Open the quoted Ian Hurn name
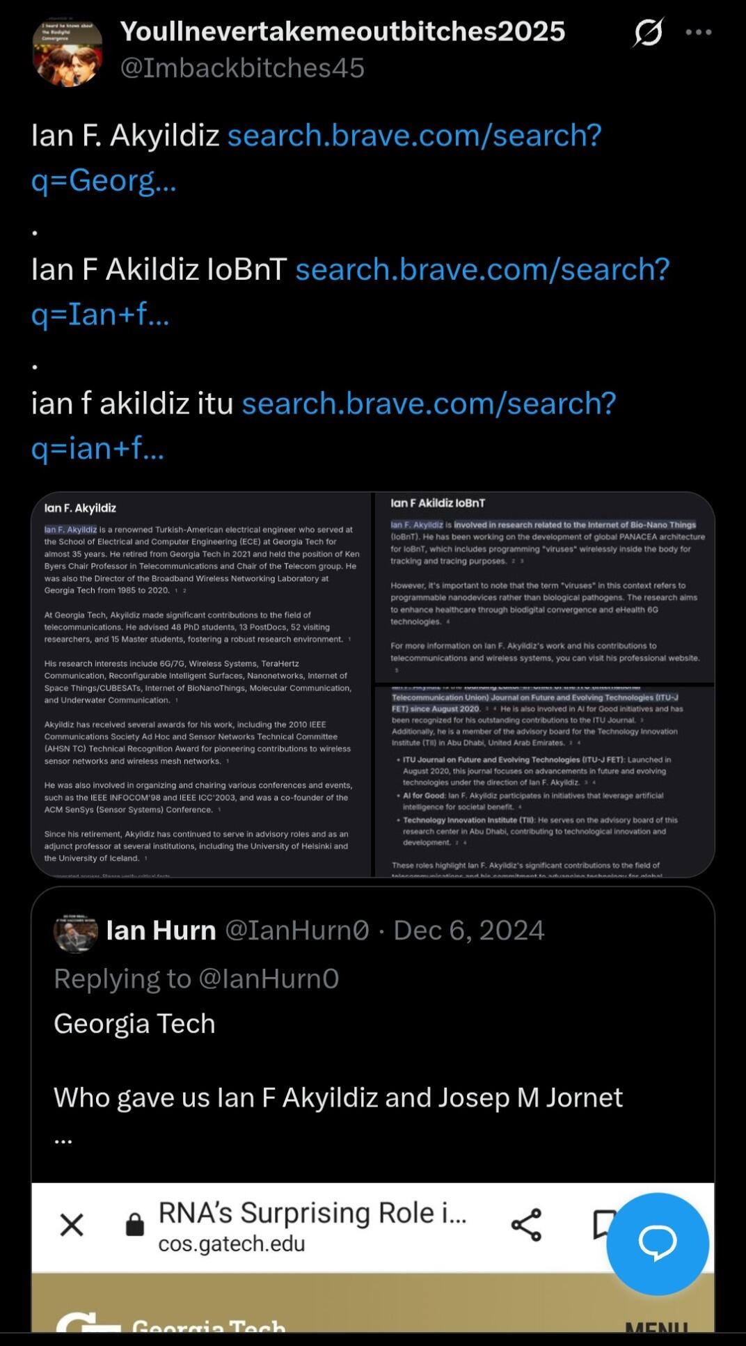This screenshot has width=746, height=1346. pyautogui.click(x=161, y=931)
